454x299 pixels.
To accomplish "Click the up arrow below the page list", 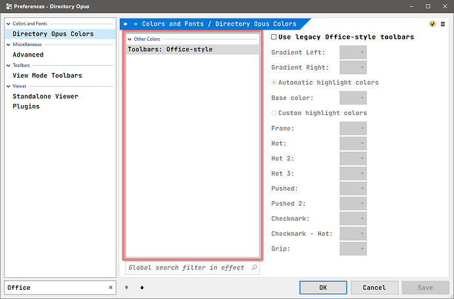I will pyautogui.click(x=126, y=287).
